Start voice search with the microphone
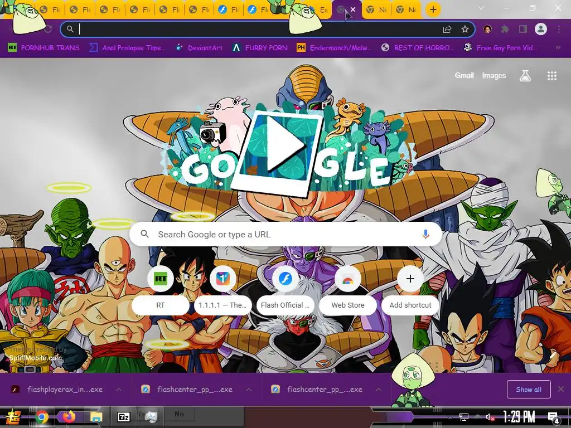Screen dimensions: 571x428 coord(425,234)
